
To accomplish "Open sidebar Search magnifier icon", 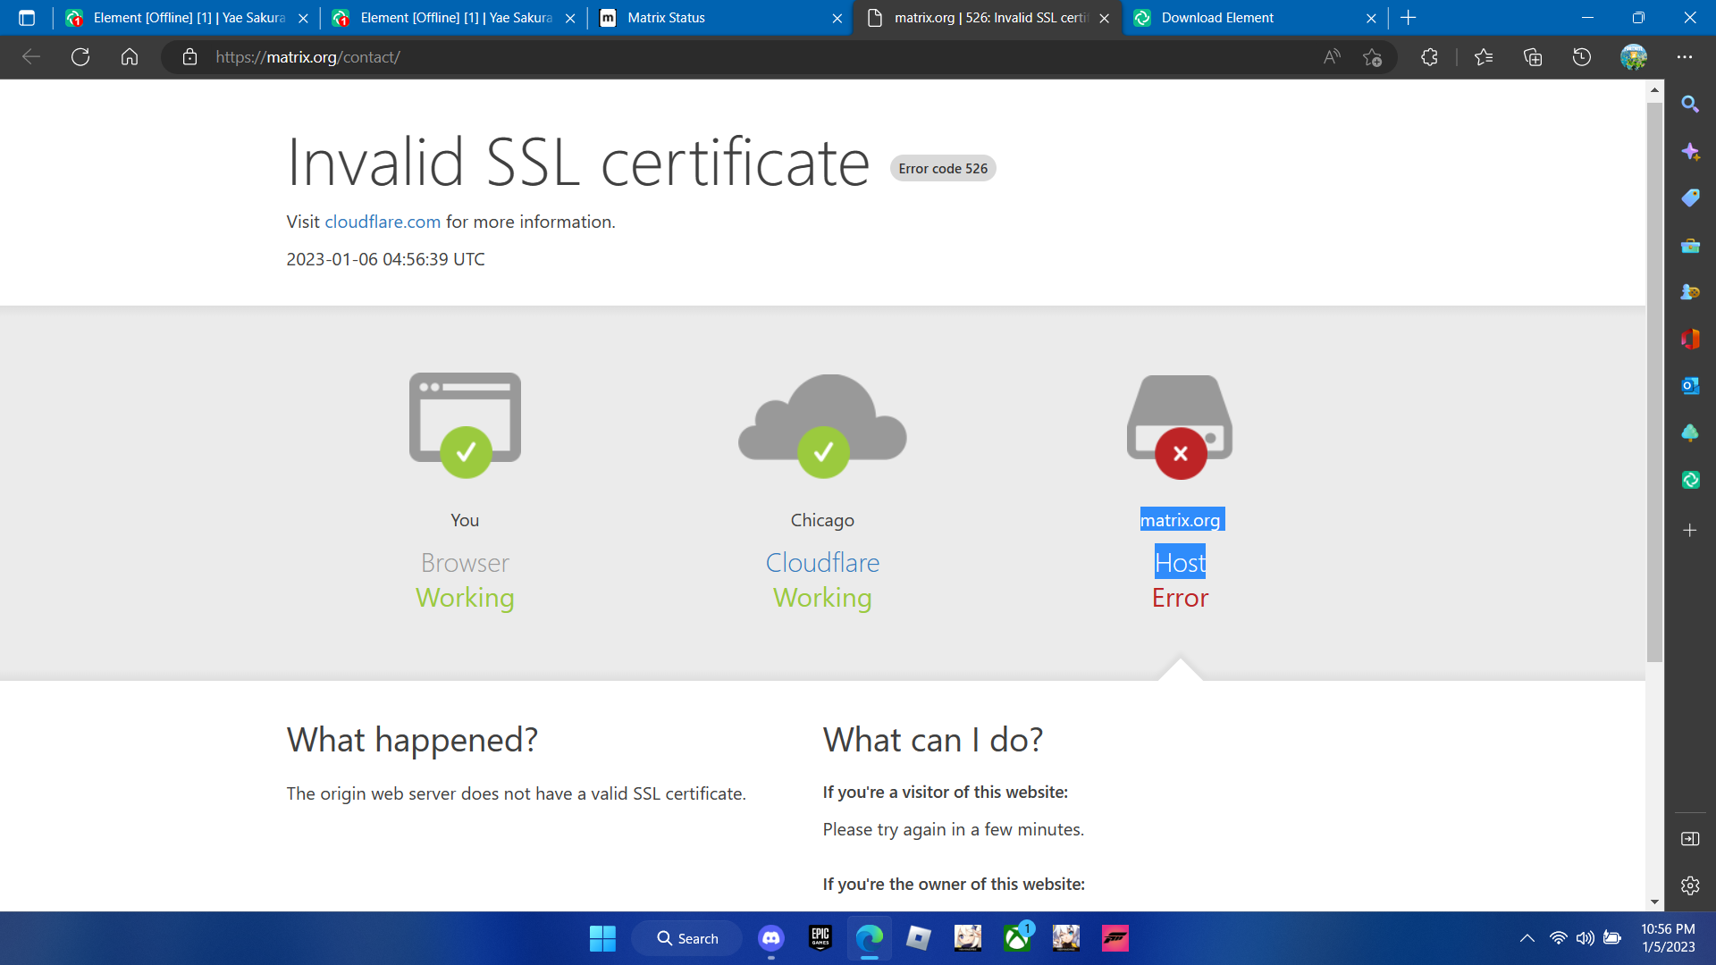I will point(1689,105).
